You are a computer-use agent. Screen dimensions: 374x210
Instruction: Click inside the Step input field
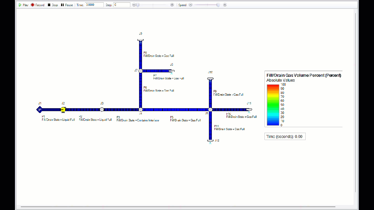pyautogui.click(x=122, y=5)
